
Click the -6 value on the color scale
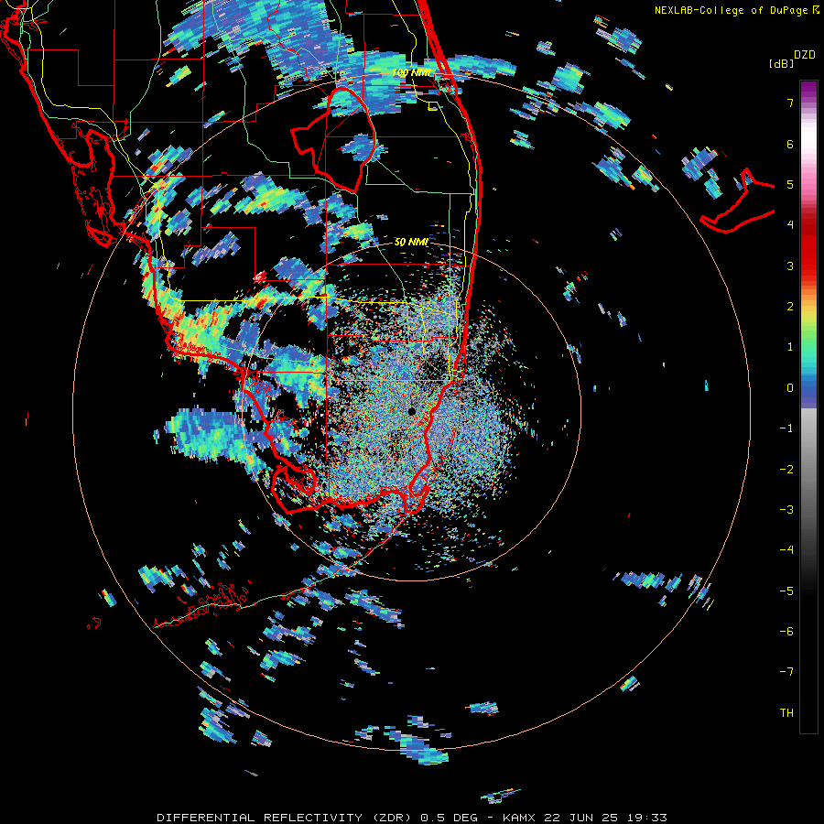(x=786, y=632)
